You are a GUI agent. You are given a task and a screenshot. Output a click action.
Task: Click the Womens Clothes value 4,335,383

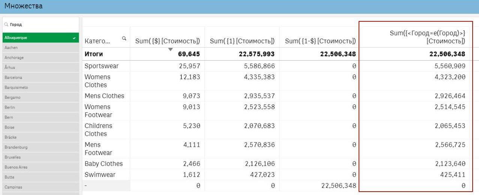point(259,77)
